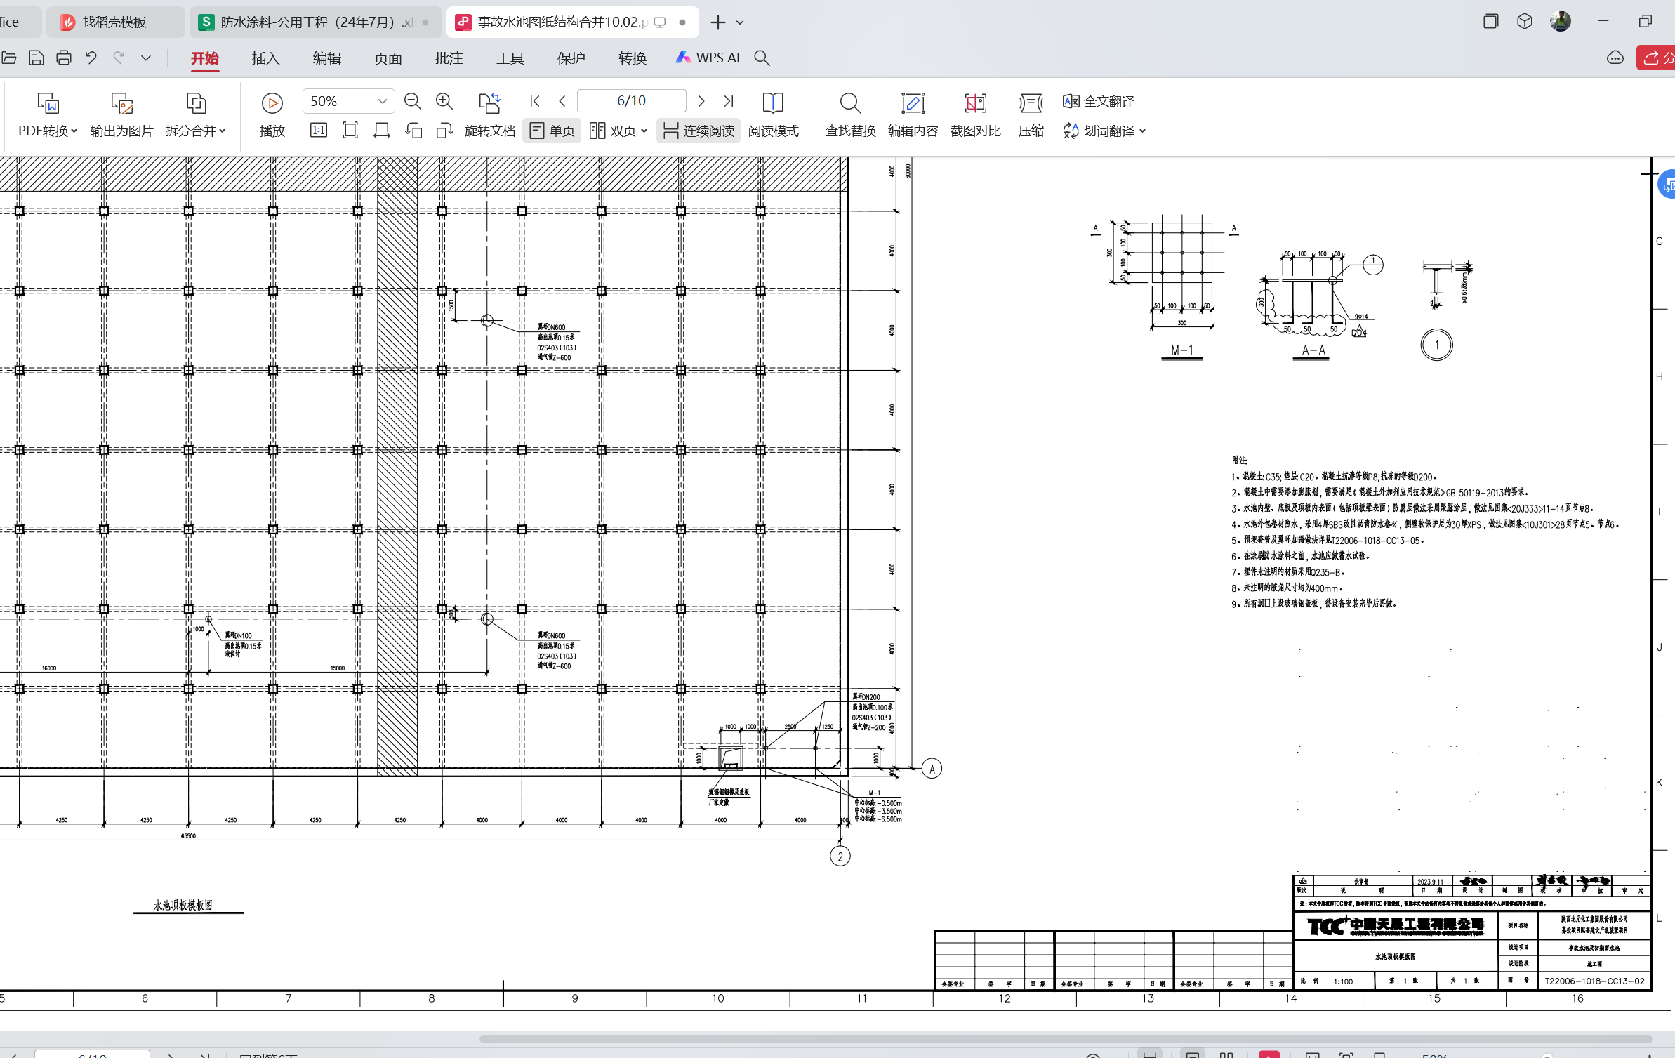Click 全文翻译 full text translation
The width and height of the screenshot is (1675, 1058).
point(1099,101)
